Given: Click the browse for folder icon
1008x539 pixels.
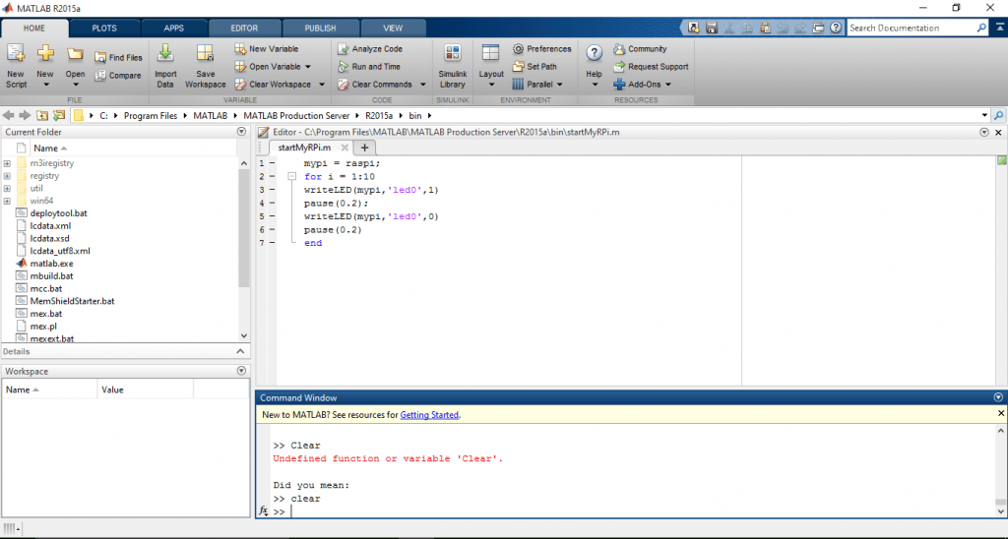Looking at the screenshot, I should 59,116.
